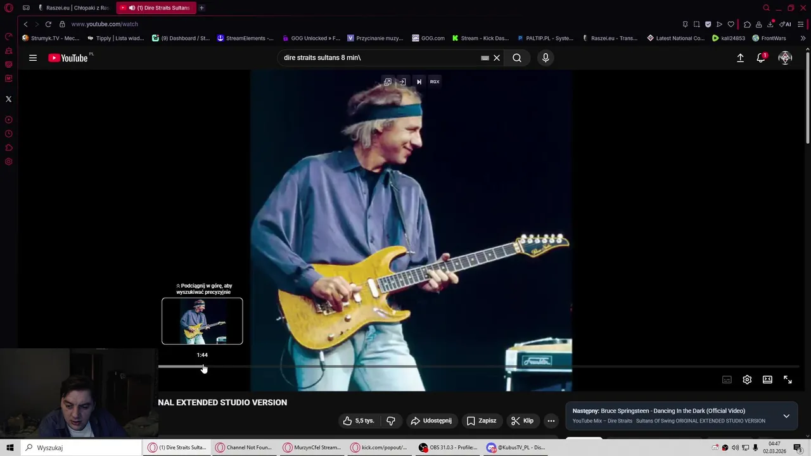
Task: Go to the YouTube home logo
Action: [68, 58]
